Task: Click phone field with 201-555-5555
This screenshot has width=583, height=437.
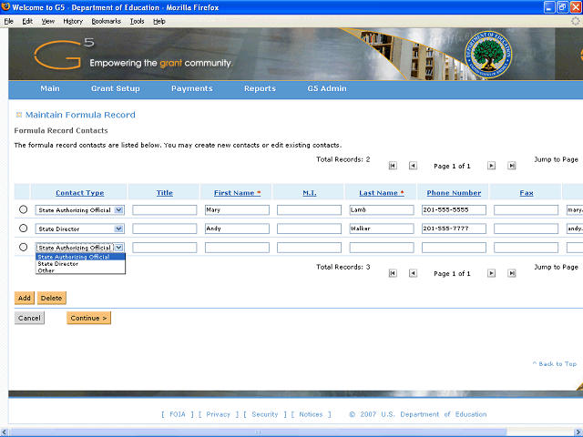Action: tap(454, 210)
